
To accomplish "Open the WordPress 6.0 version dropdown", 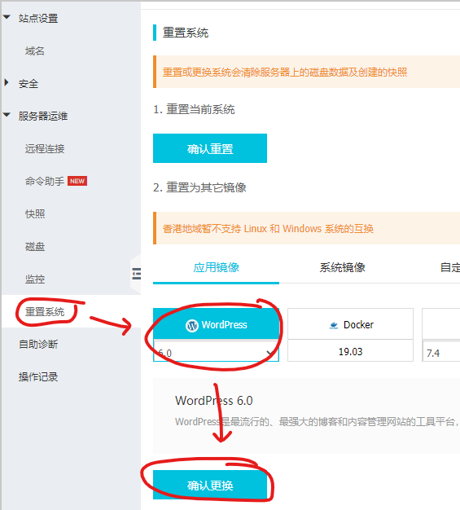I will (217, 353).
